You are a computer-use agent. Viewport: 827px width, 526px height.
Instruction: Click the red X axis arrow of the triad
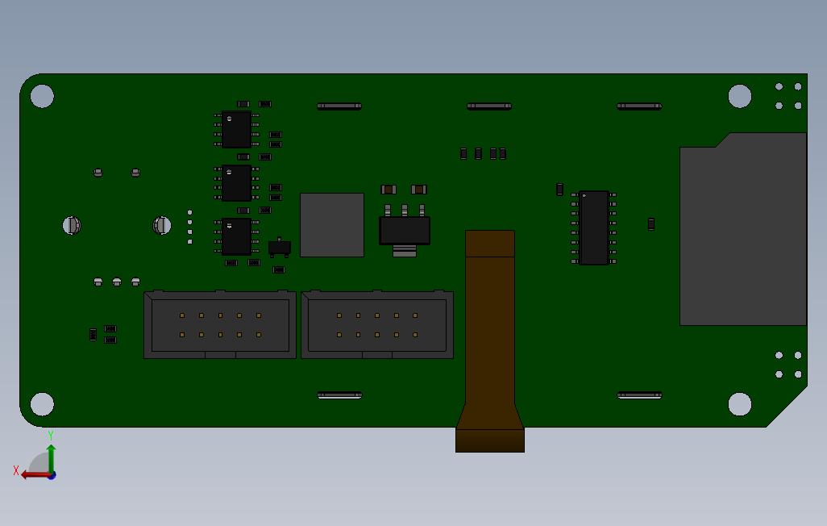click(x=35, y=475)
